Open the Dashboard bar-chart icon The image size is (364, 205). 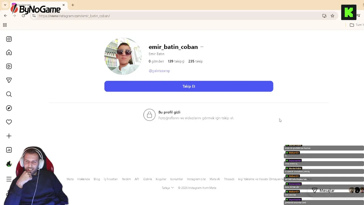coord(9,150)
